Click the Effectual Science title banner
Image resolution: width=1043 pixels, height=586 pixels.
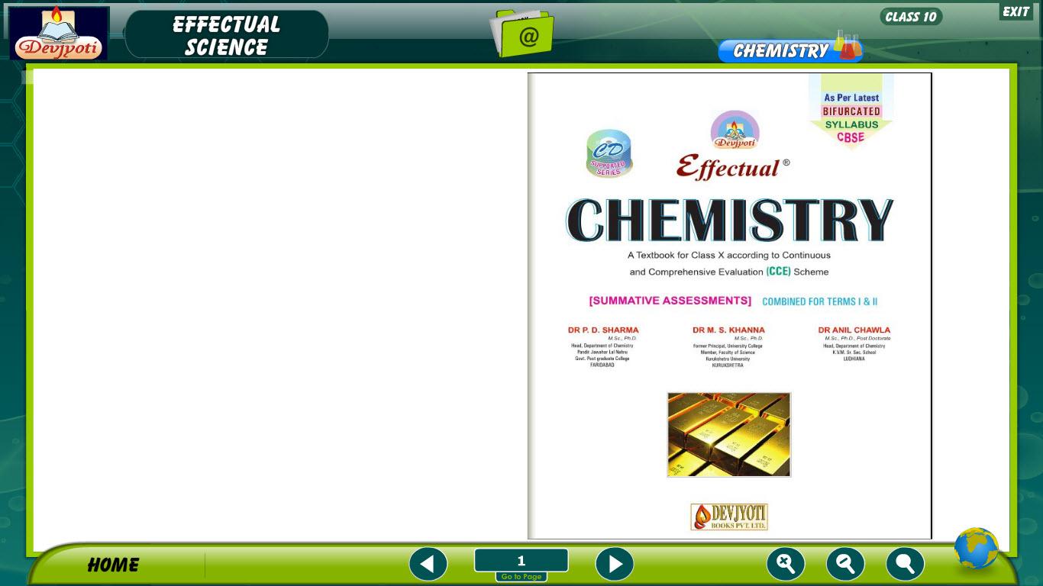coord(227,35)
